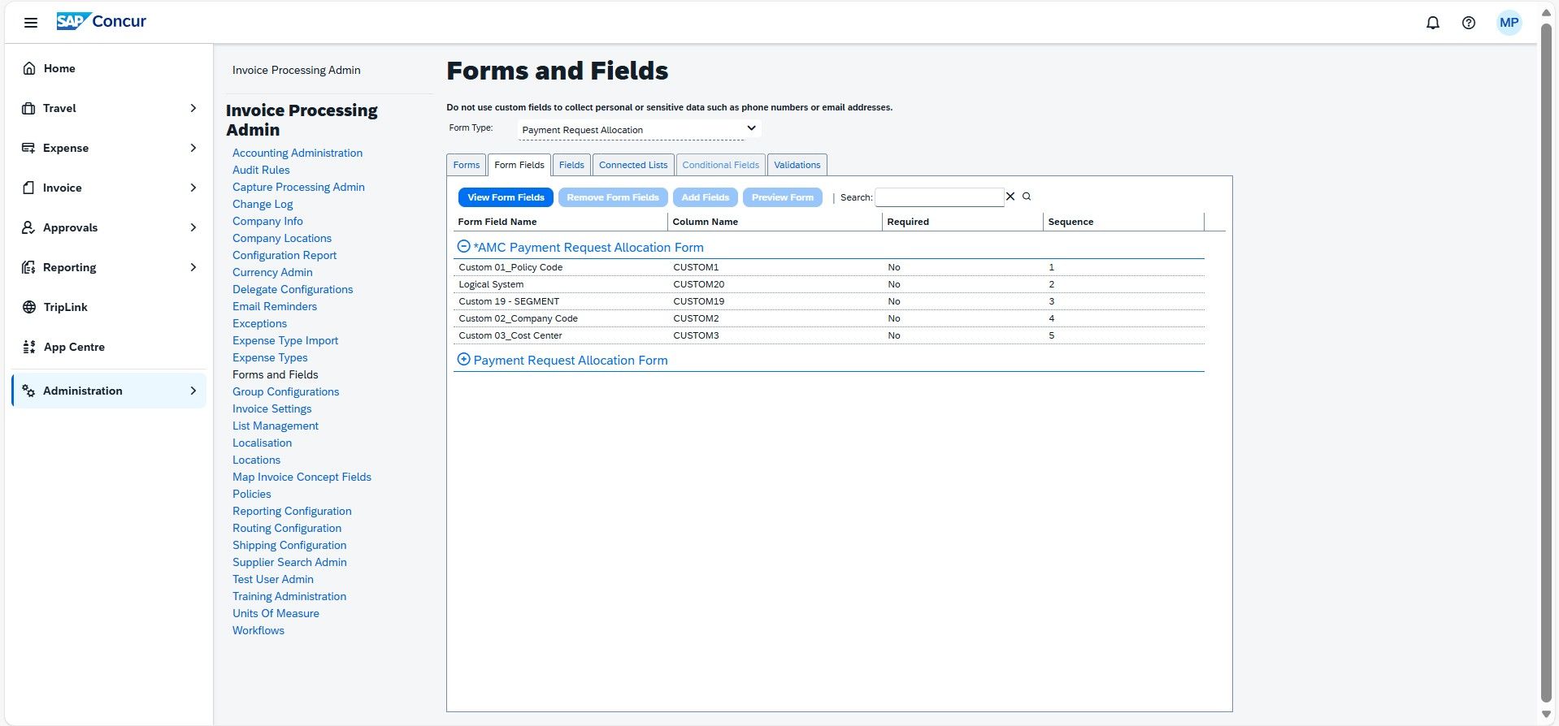Image resolution: width=1559 pixels, height=726 pixels.
Task: Click the Reporting chart icon
Action: (28, 267)
